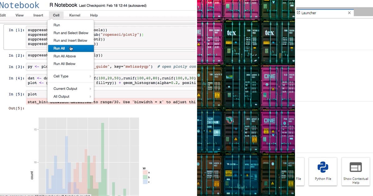Open the Python File launcher tile
This screenshot has height=196, width=373.
[323, 171]
